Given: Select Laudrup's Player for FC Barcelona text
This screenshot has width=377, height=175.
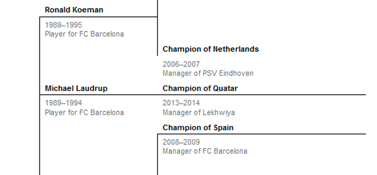Looking at the screenshot, I should pyautogui.click(x=85, y=112).
